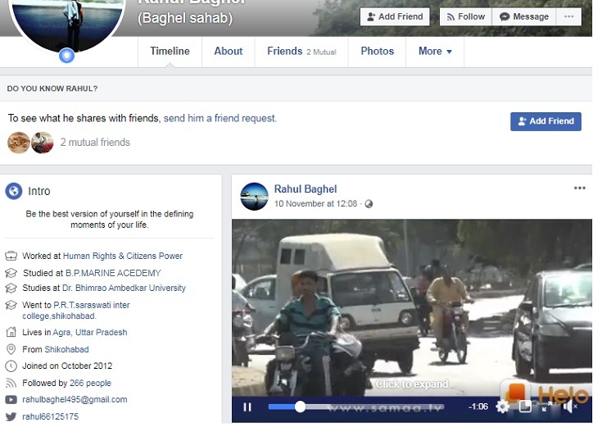Image resolution: width=593 pixels, height=427 pixels.
Task: Open the large profile picture
Action: click(66, 24)
